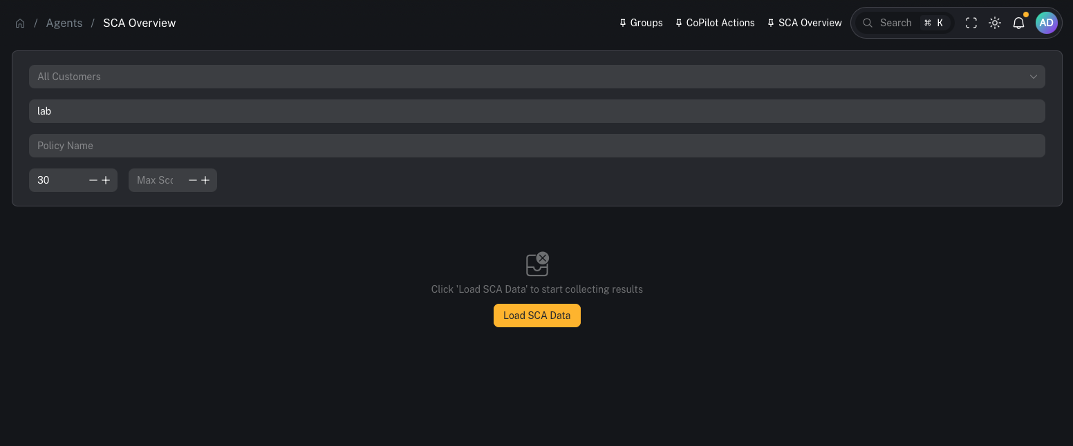Open the CoPilot Actions pinned page
This screenshot has width=1073, height=446.
720,23
